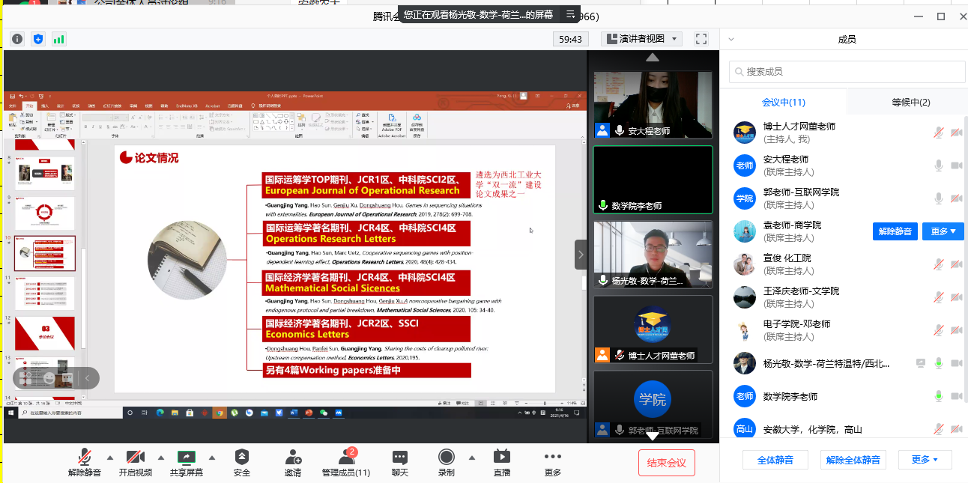
Task: Click the blue security shield icon
Action: 38,39
